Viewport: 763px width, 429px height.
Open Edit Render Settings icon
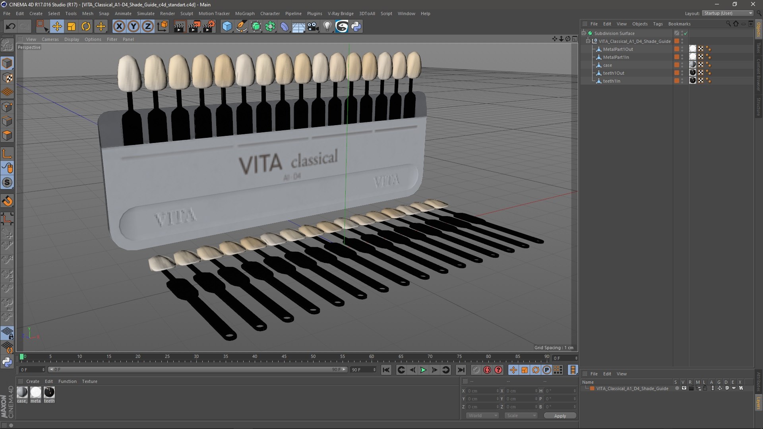tap(209, 27)
